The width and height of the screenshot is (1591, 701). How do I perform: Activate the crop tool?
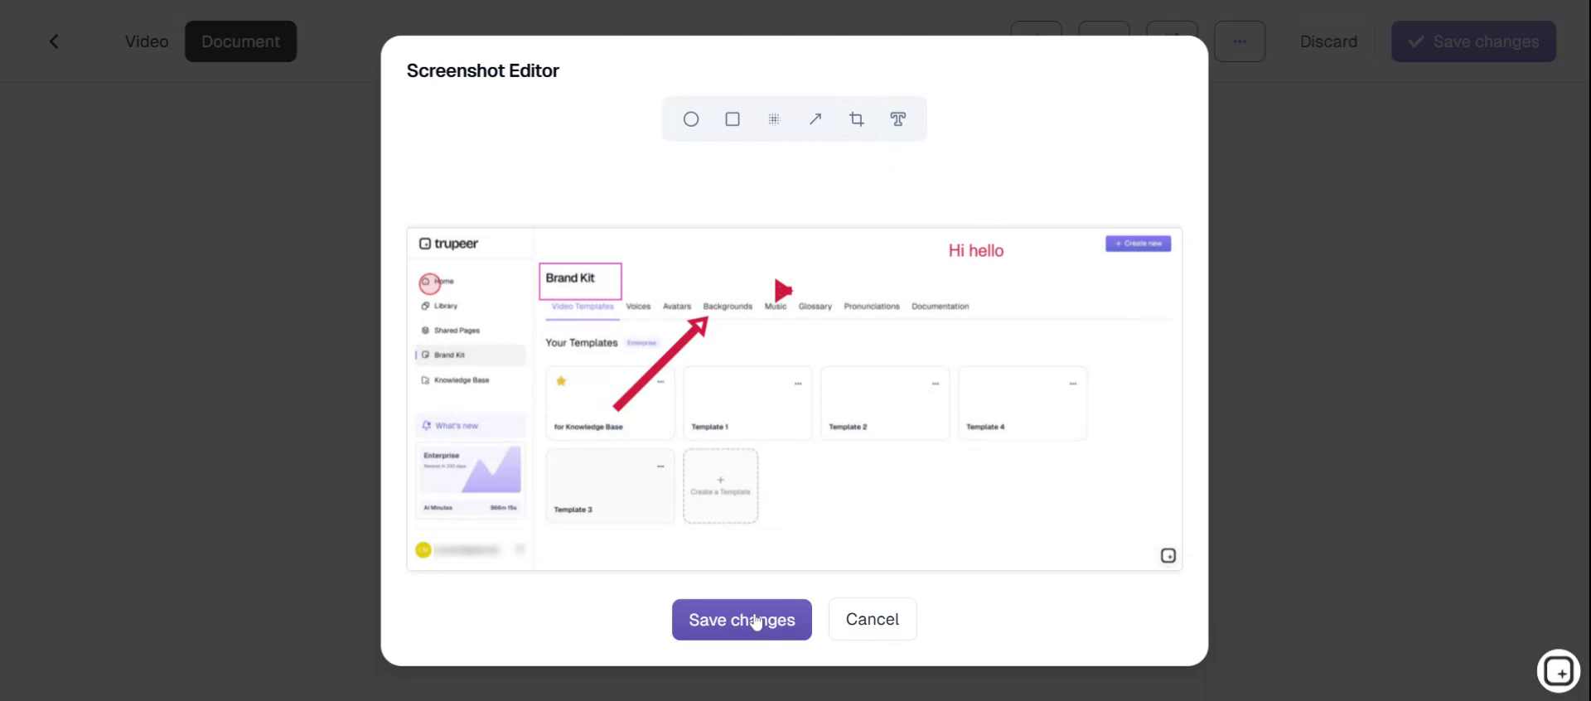tap(857, 119)
